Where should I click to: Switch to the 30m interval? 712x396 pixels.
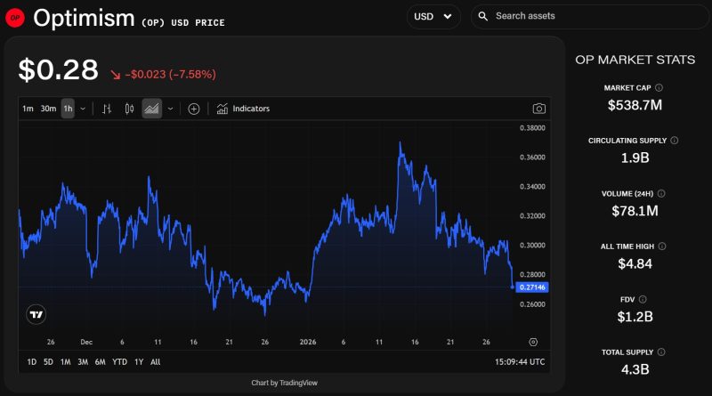[x=48, y=109]
